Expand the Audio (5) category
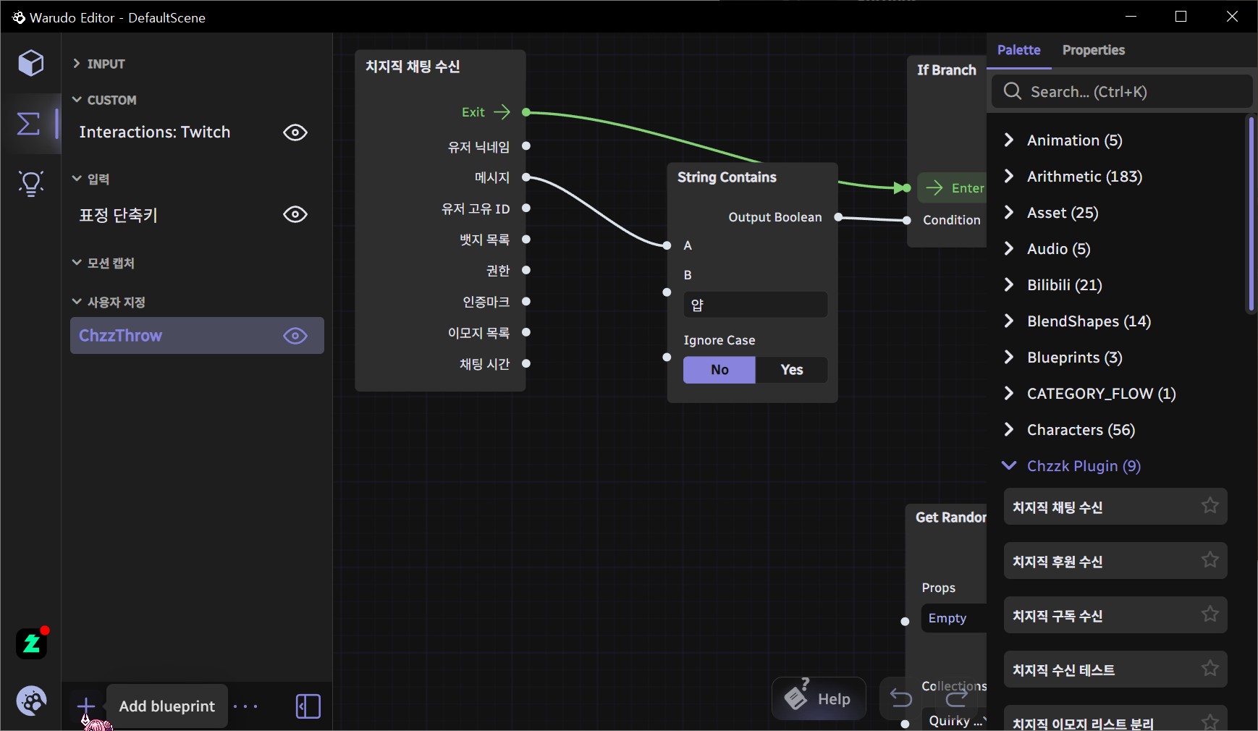This screenshot has width=1258, height=731. 1009,248
